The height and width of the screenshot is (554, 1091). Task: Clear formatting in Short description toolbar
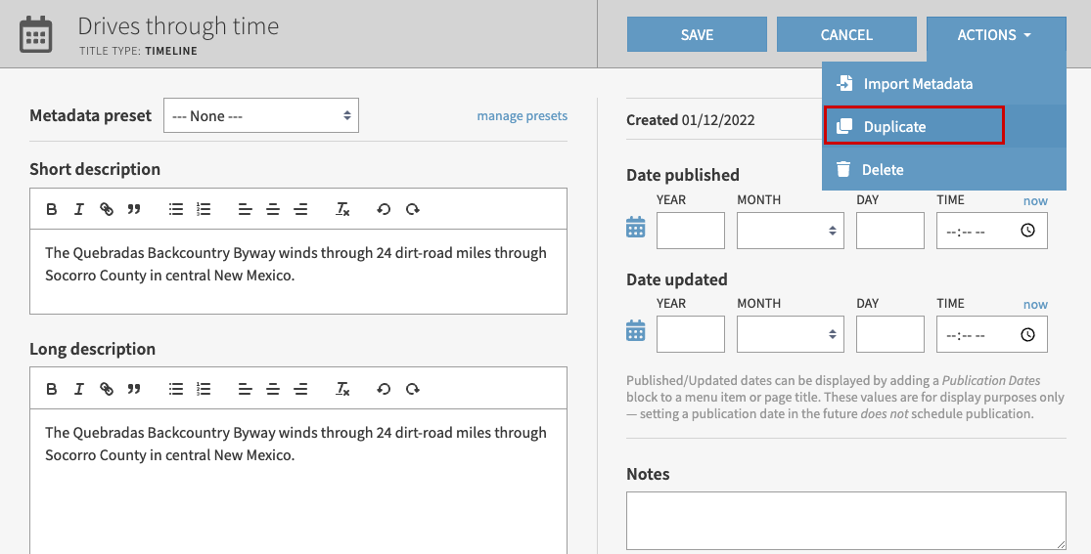(342, 209)
